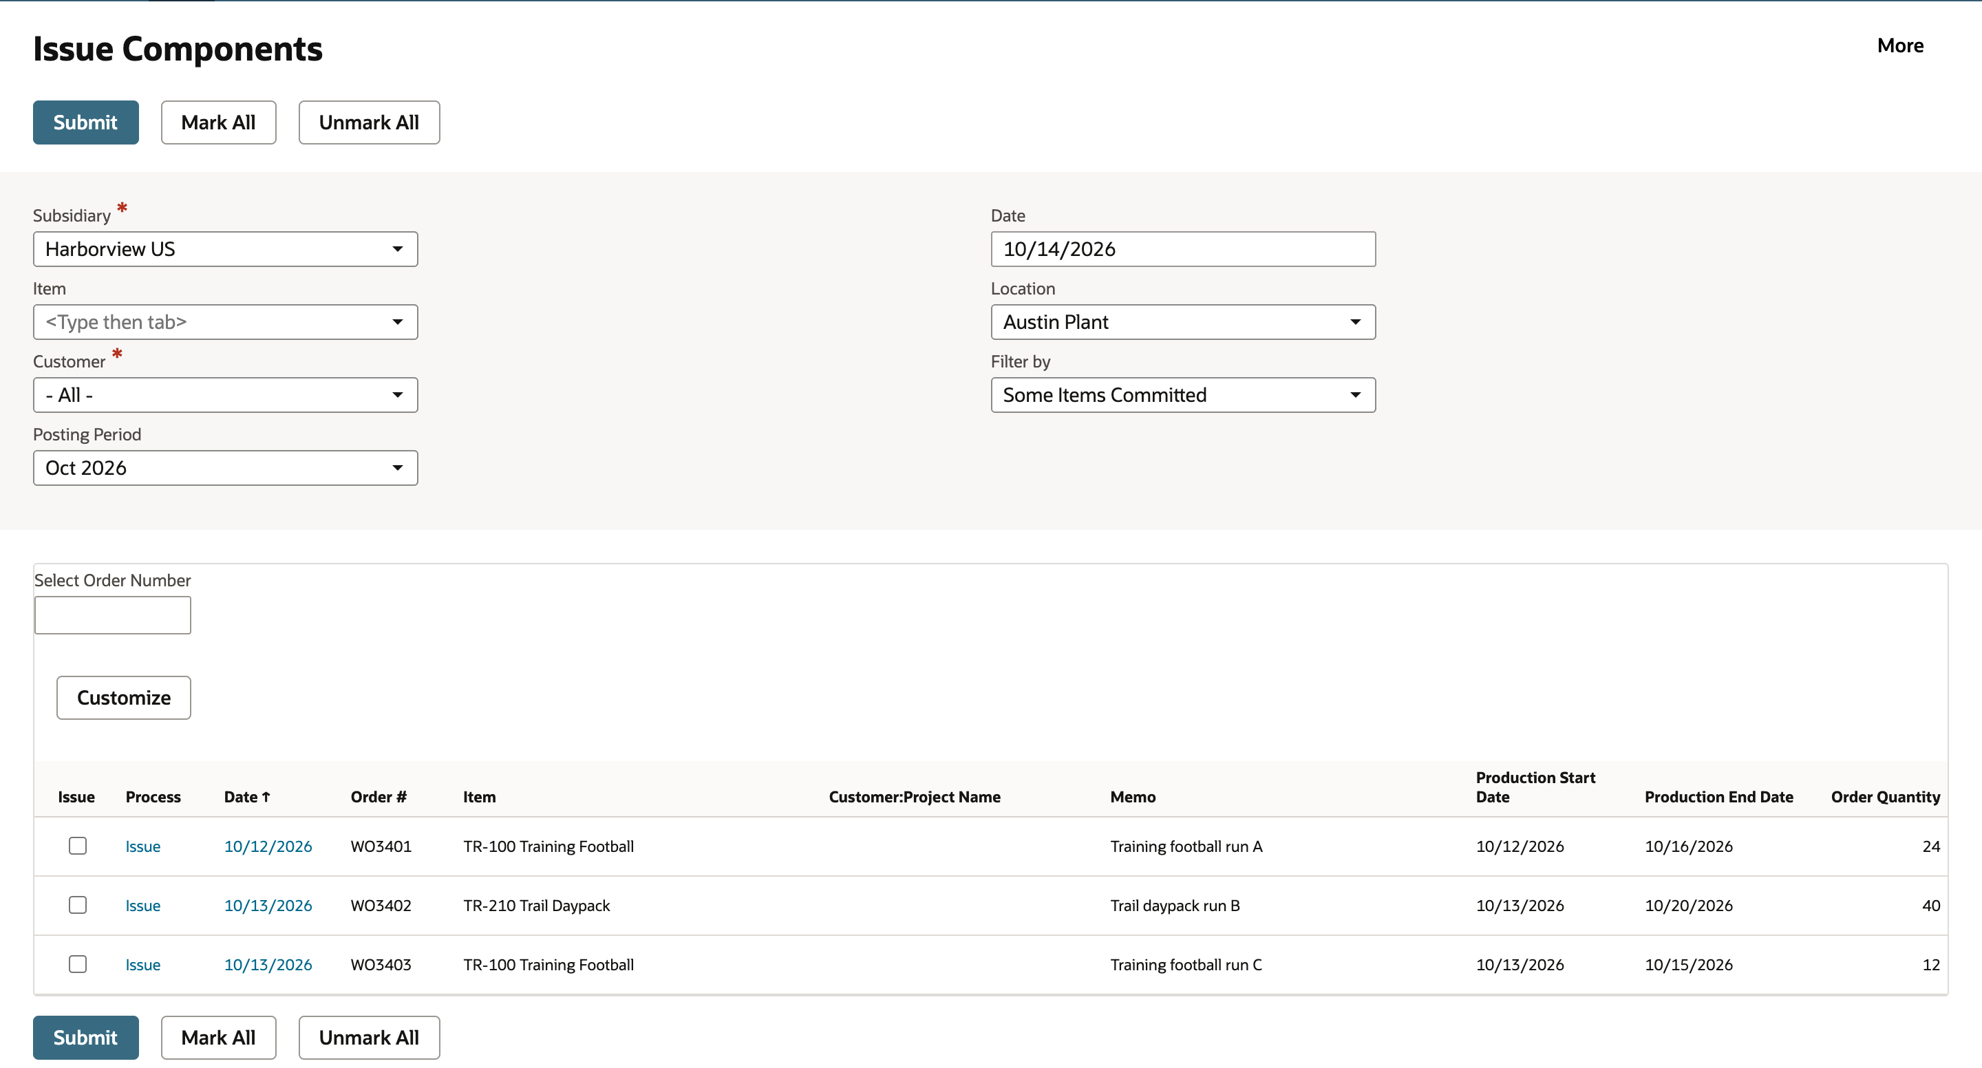This screenshot has width=1982, height=1068.
Task: Expand the Filter by dropdown
Action: click(1182, 396)
